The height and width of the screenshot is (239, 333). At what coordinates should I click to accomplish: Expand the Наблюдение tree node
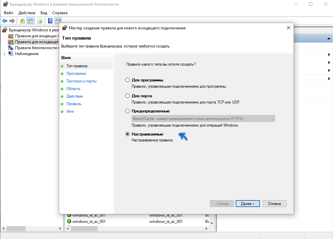[x=5, y=54]
